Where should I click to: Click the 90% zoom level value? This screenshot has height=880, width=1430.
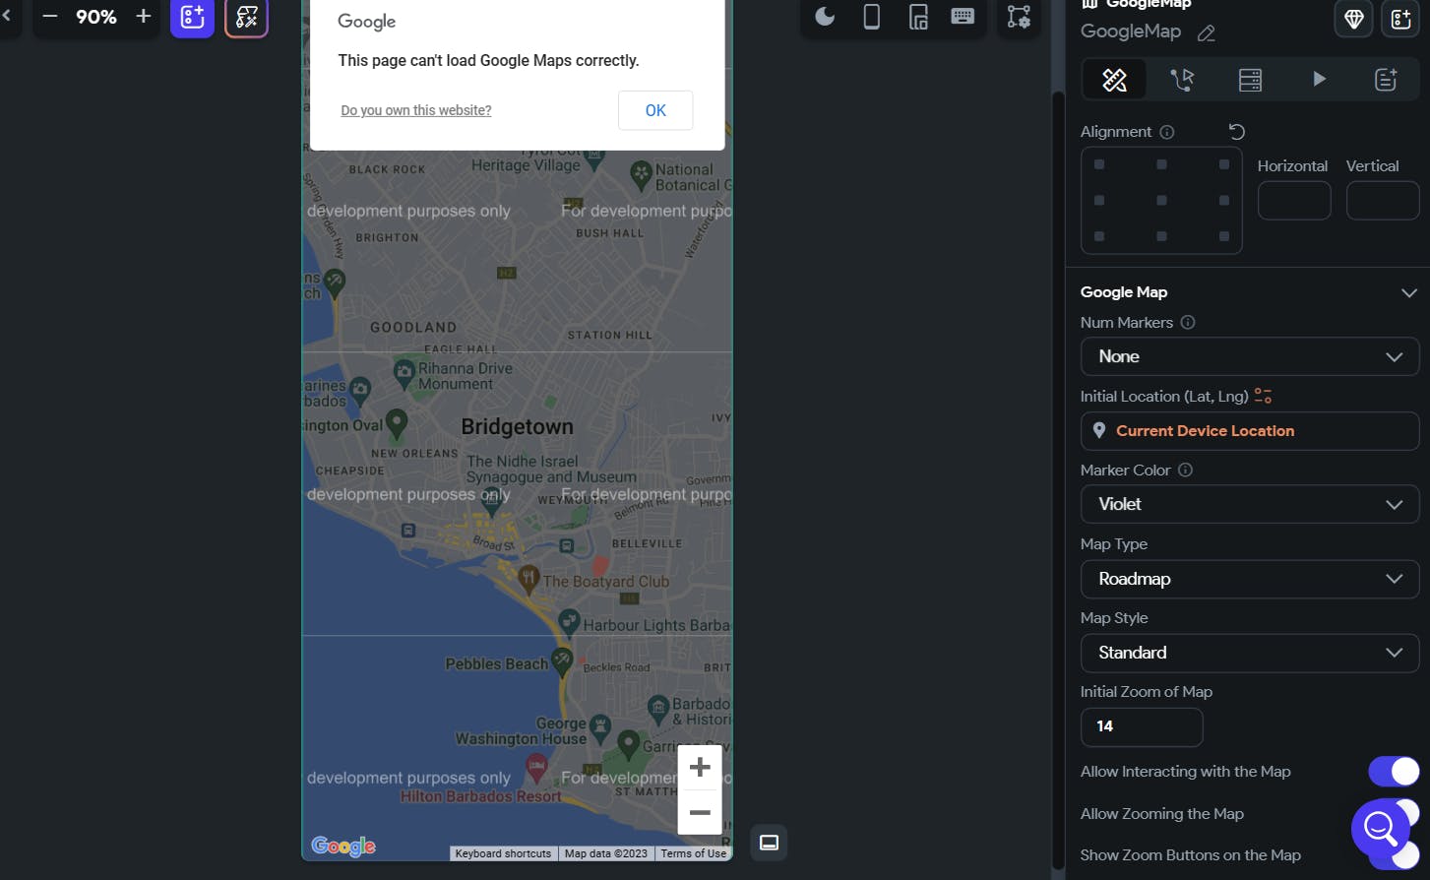coord(96,17)
